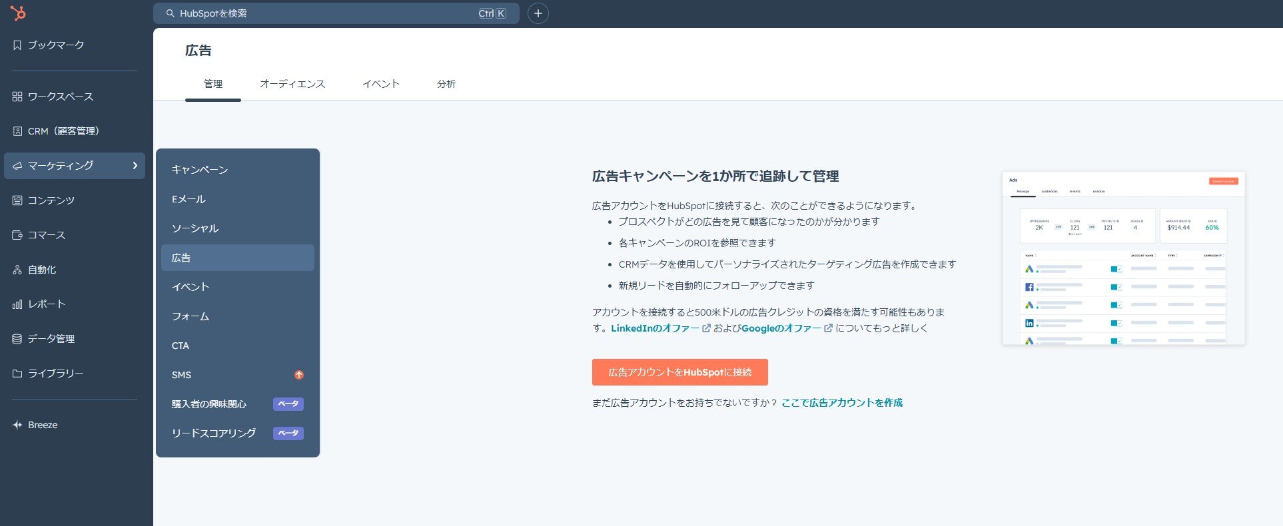Click 広告アカウントをHubSpotに接続 button
1283x526 pixels.
[x=680, y=372]
